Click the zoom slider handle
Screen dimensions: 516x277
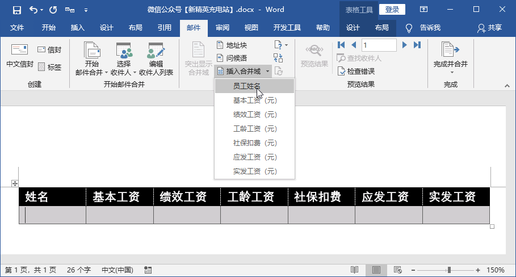point(449,270)
